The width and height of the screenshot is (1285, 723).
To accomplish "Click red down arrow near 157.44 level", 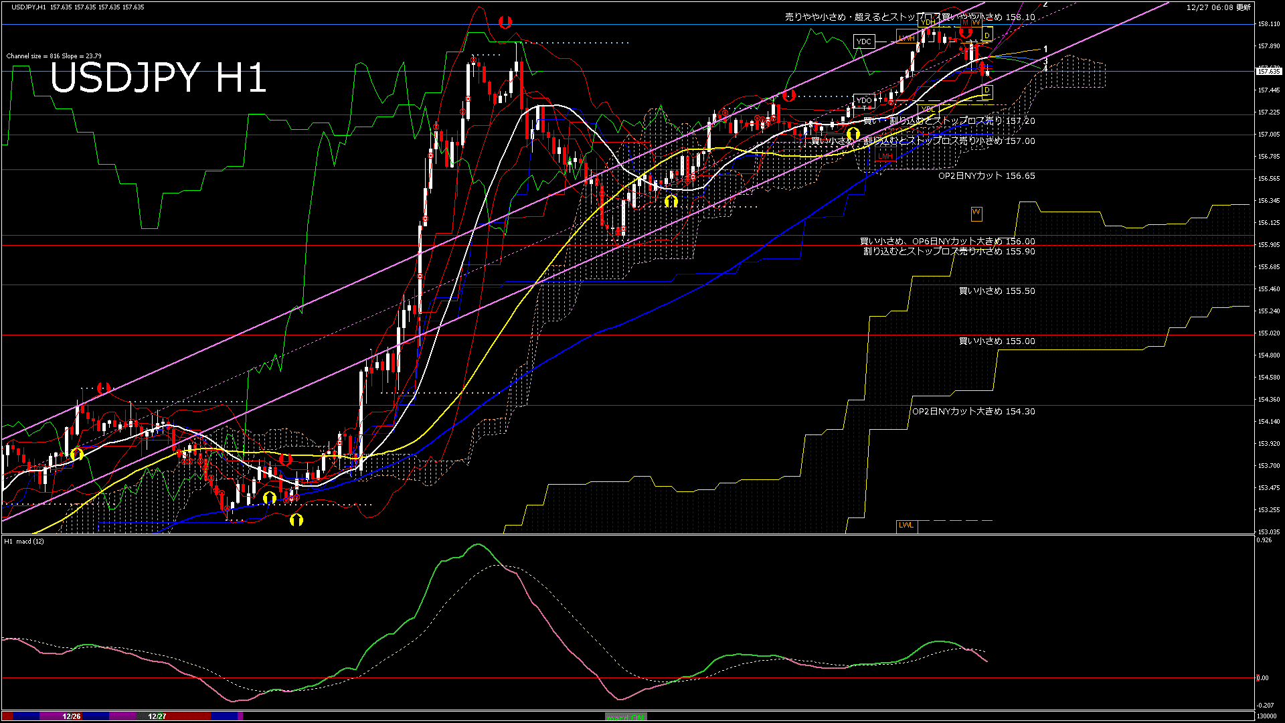I will pyautogui.click(x=789, y=96).
